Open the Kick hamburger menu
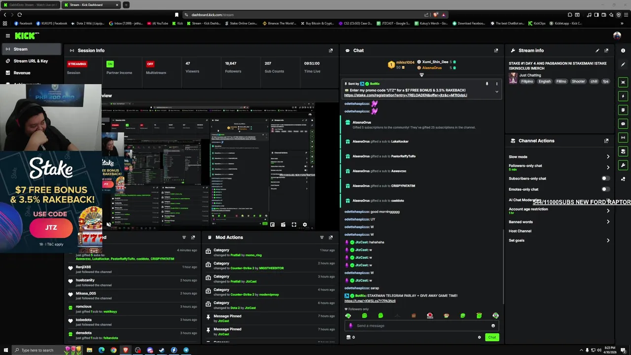Viewport: 631px width, 355px height. click(x=8, y=35)
